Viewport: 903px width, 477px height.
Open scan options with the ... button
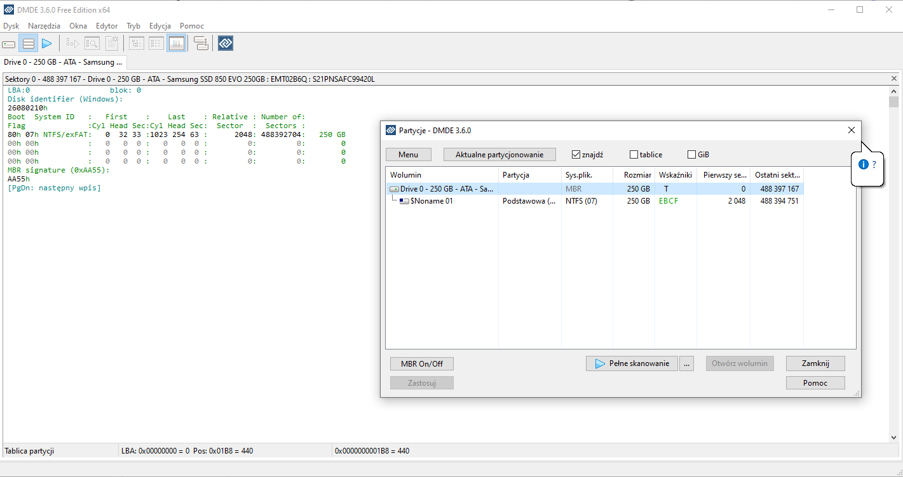pyautogui.click(x=686, y=363)
